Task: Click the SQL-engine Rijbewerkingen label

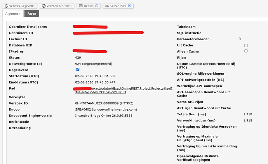Action: click(201, 73)
